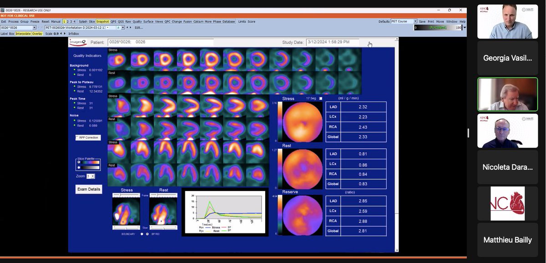546x263 pixels.
Task: Click the Edit... button
Action: [x=139, y=27]
